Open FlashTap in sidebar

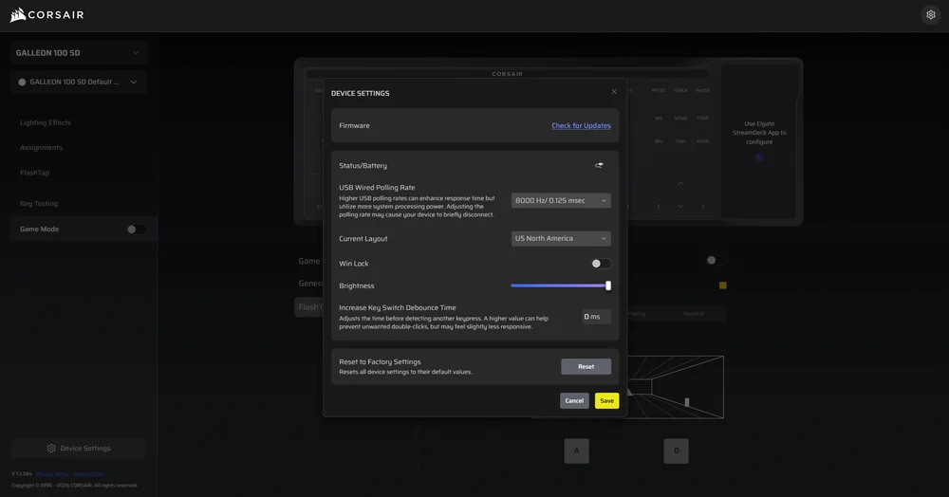point(34,173)
